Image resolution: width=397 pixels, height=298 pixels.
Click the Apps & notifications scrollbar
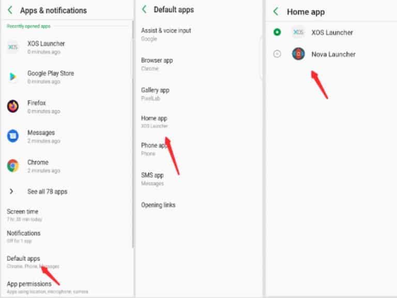[133, 135]
